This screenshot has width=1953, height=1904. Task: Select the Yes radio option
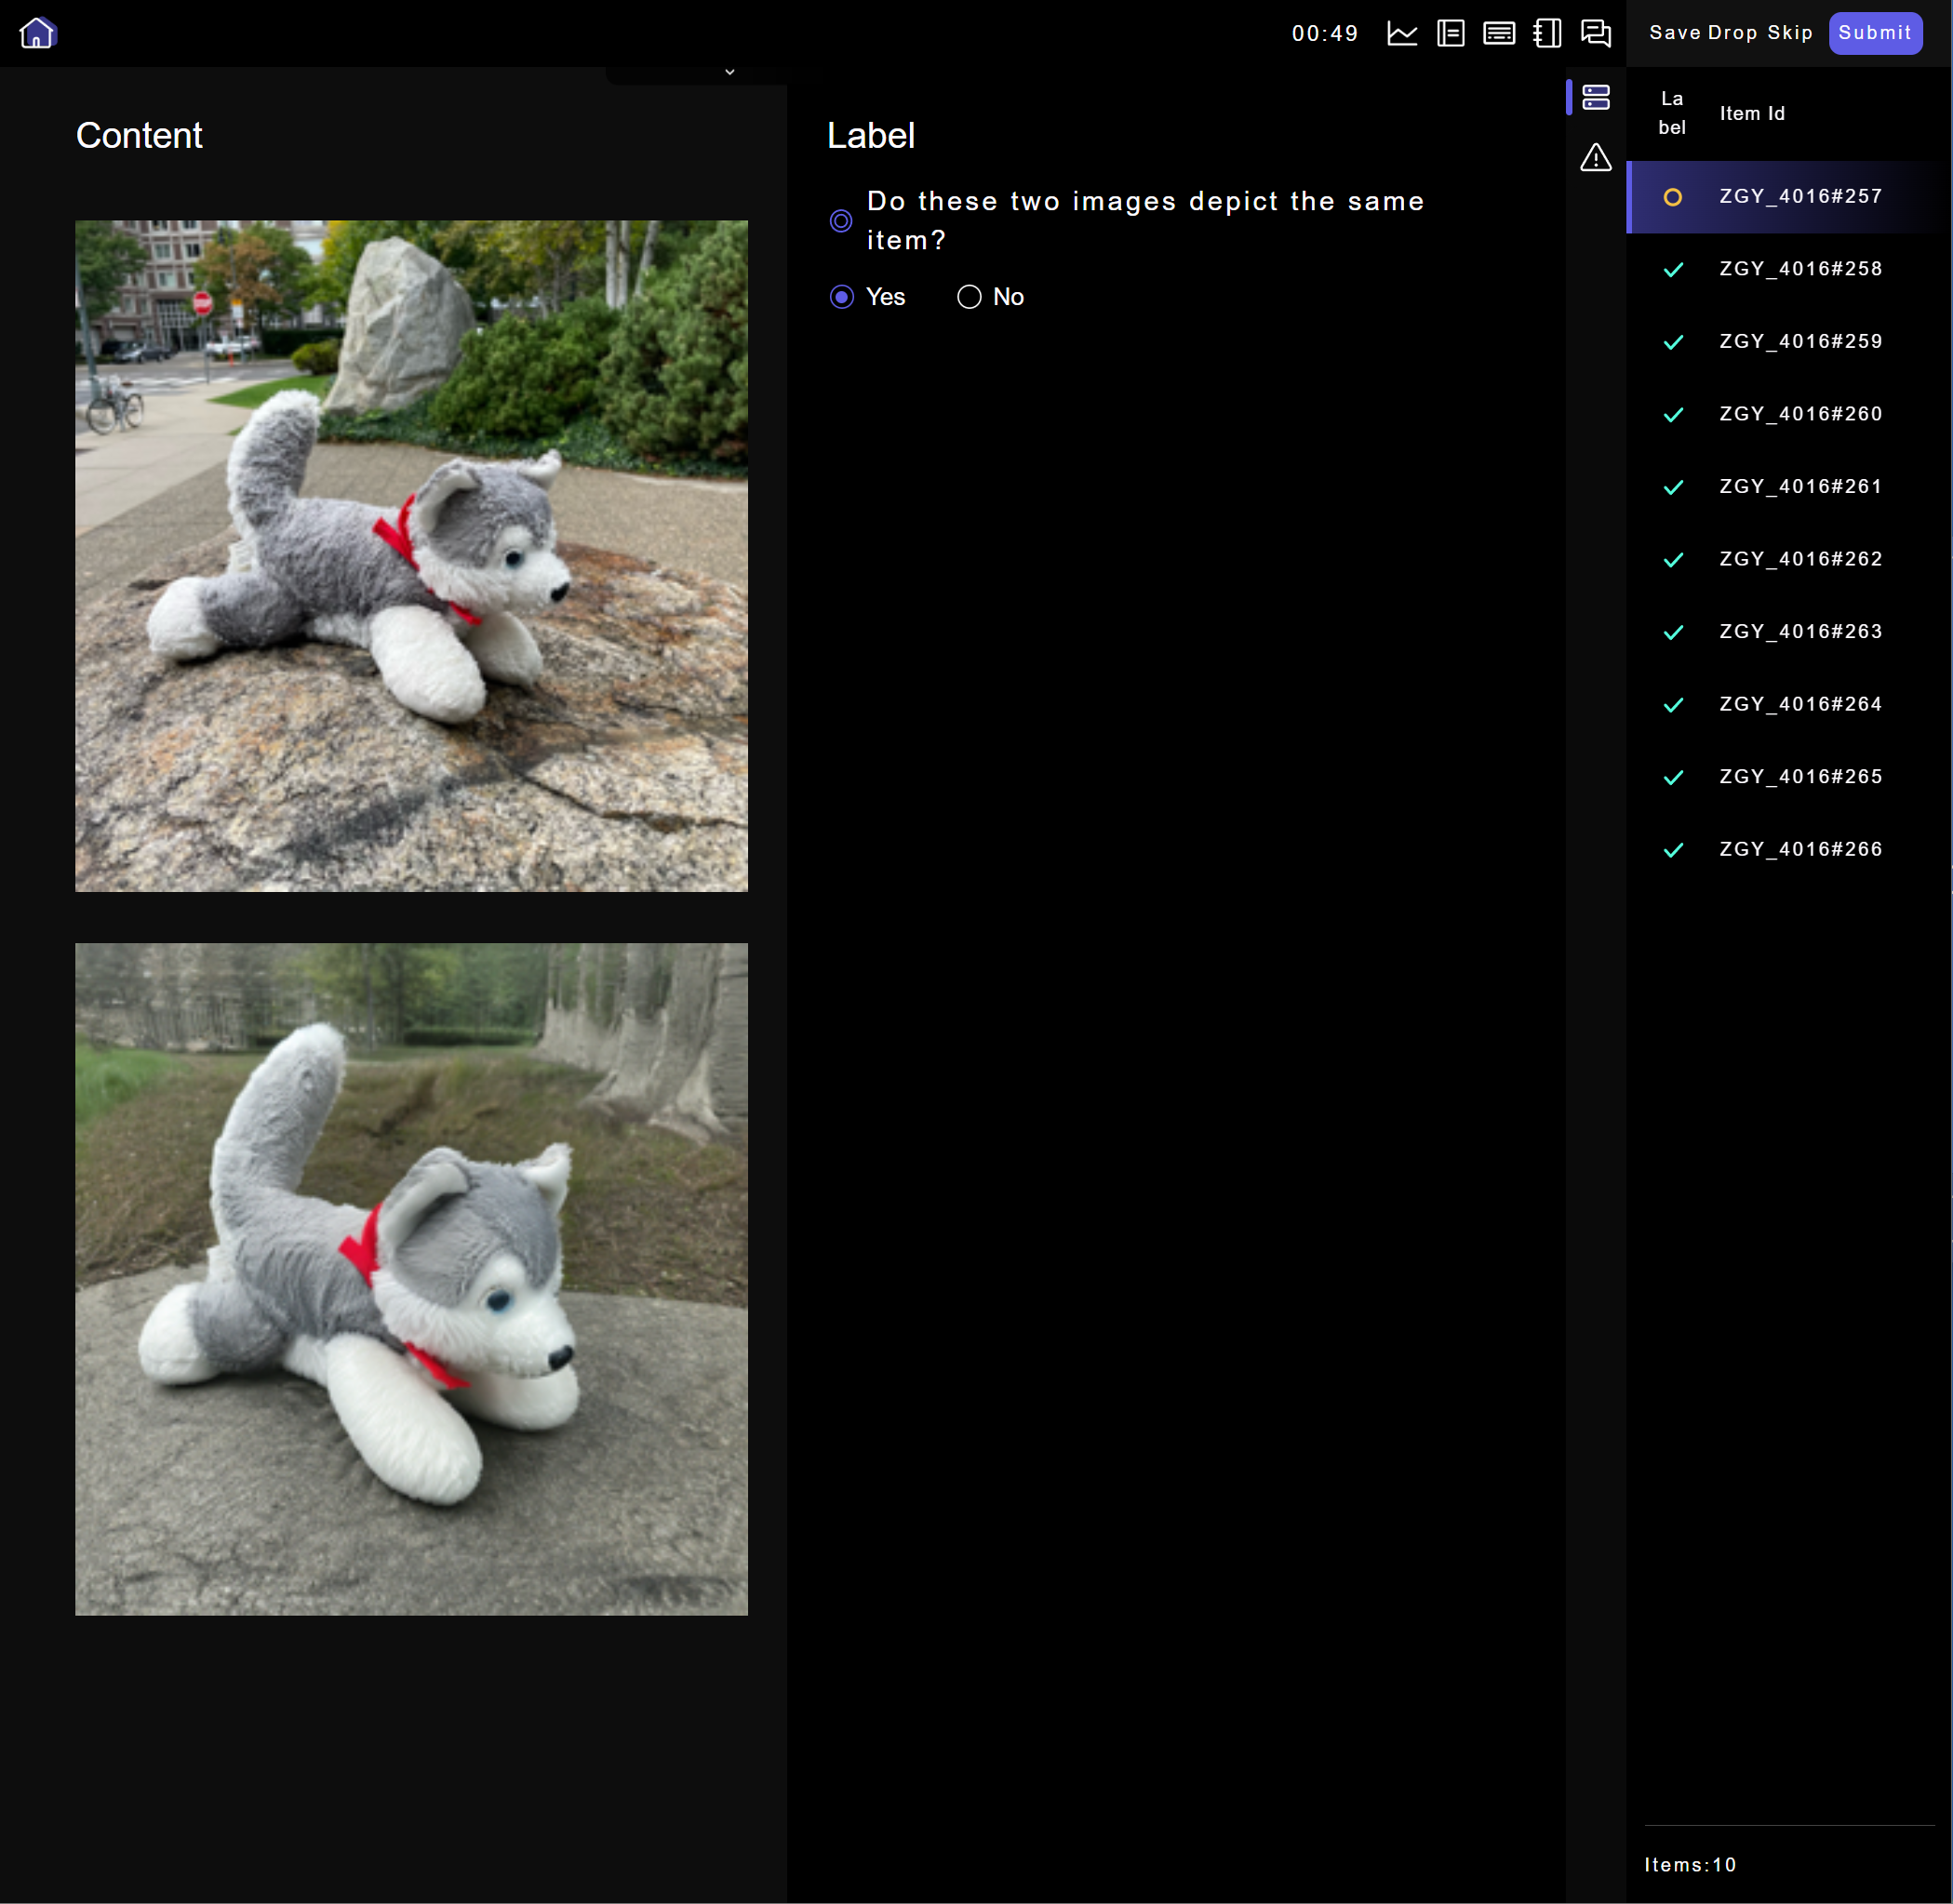842,297
